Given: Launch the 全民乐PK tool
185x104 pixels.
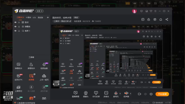Looking at the screenshot, I should pos(18,77).
